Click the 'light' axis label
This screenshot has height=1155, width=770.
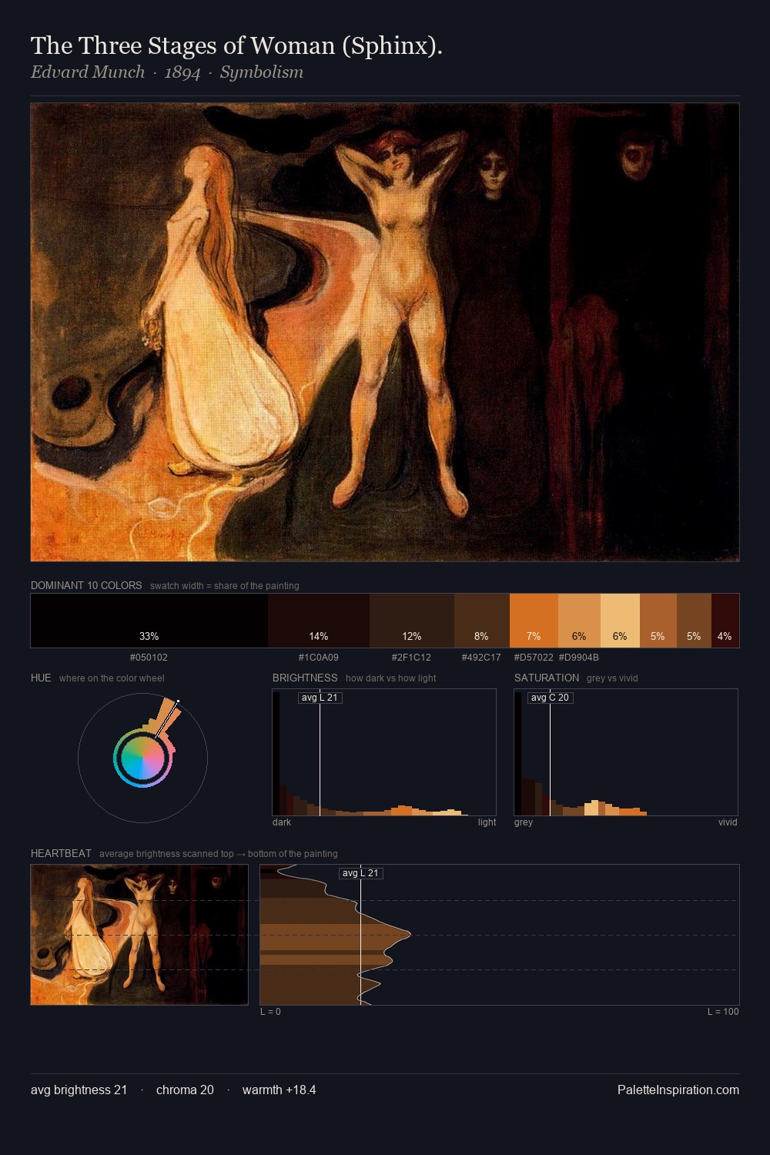pos(487,822)
